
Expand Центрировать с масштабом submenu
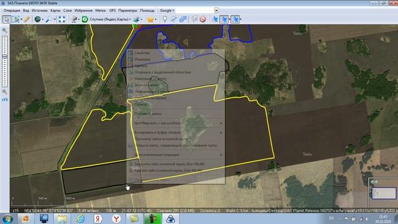pos(175,123)
